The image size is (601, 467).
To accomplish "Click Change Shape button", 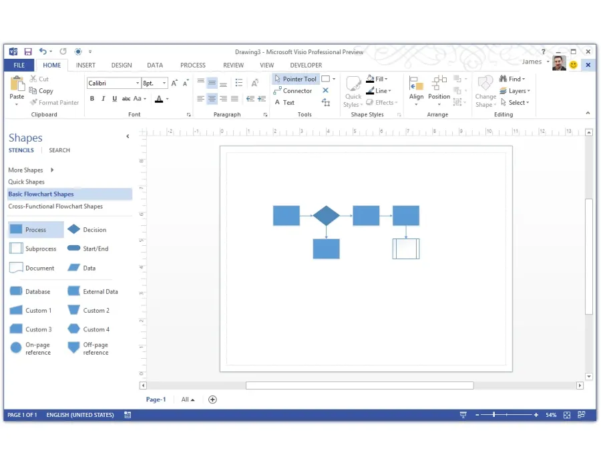I will tap(485, 92).
